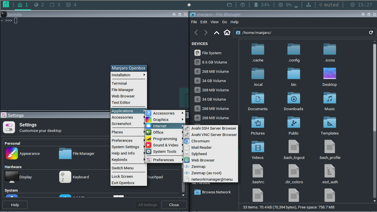This screenshot has width=377, height=212.
Task: Click the scroll-down arrow in Settings
Action: point(183,195)
